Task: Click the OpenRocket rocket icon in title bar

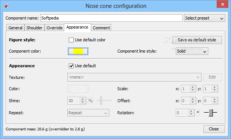Action: tap(6, 6)
